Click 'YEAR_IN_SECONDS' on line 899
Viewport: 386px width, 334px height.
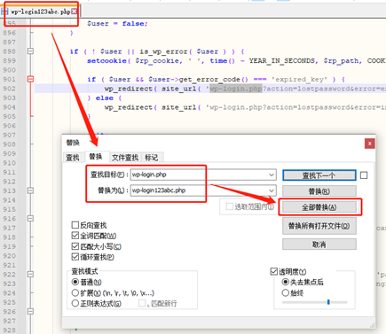pyautogui.click(x=283, y=61)
